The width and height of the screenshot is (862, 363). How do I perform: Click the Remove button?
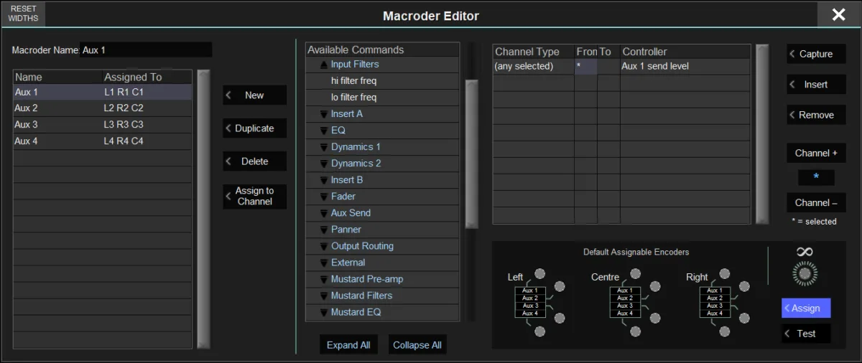click(816, 115)
